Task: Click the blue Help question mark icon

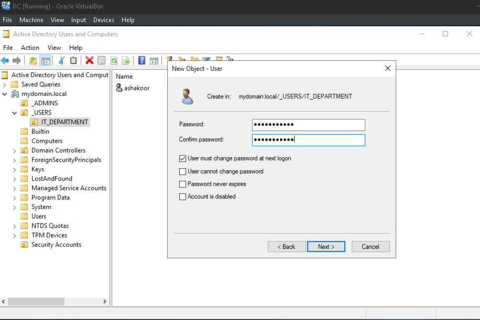Action: (141, 61)
